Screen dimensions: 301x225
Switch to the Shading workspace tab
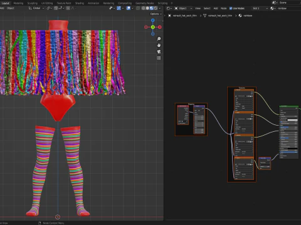(x=80, y=3)
